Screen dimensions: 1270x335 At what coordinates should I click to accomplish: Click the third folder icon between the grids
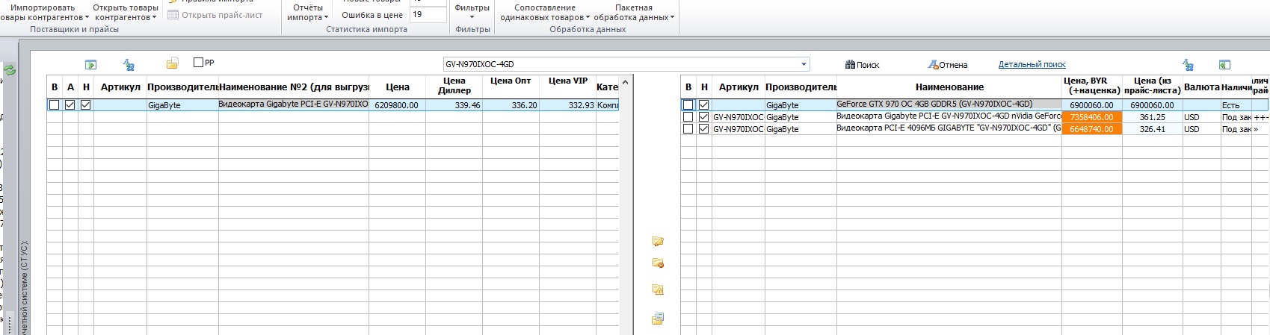pos(658,289)
